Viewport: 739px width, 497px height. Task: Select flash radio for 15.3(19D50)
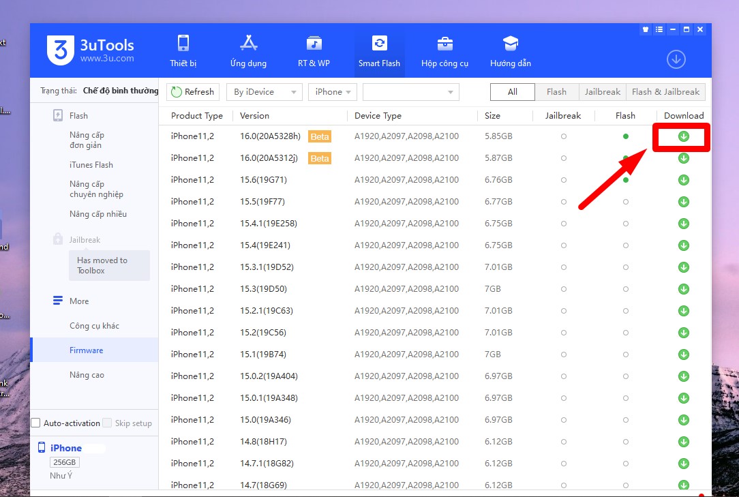coord(626,289)
